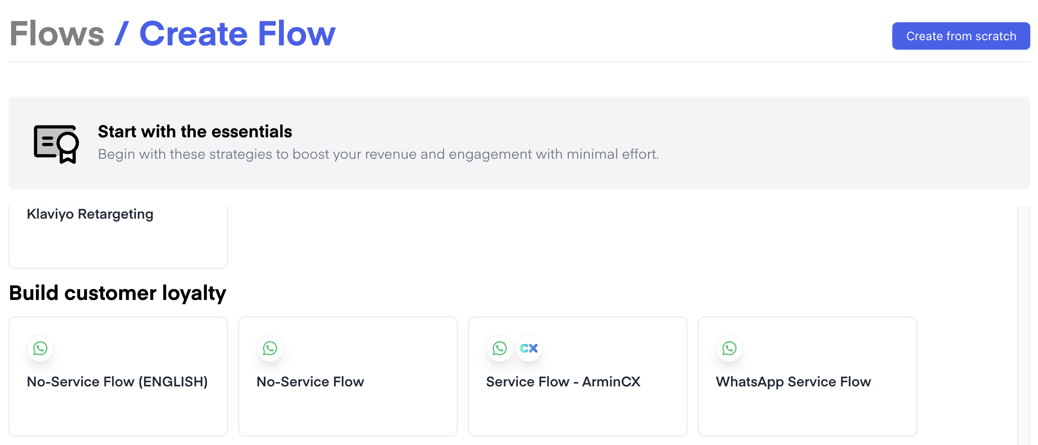Click the WhatsApp icon on No-Service Flow (ENGLISH) card

tap(40, 348)
